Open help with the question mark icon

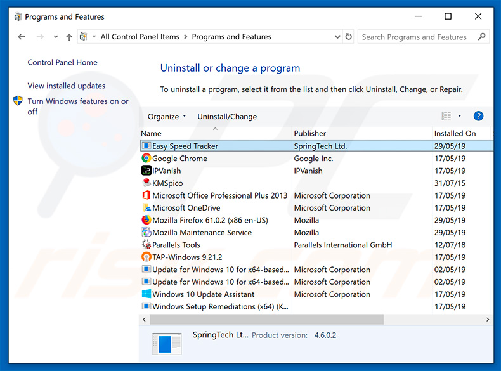coord(478,116)
